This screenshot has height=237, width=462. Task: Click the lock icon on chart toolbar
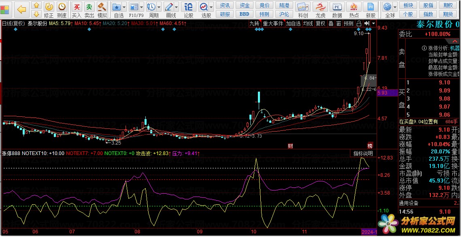[x=359, y=23]
